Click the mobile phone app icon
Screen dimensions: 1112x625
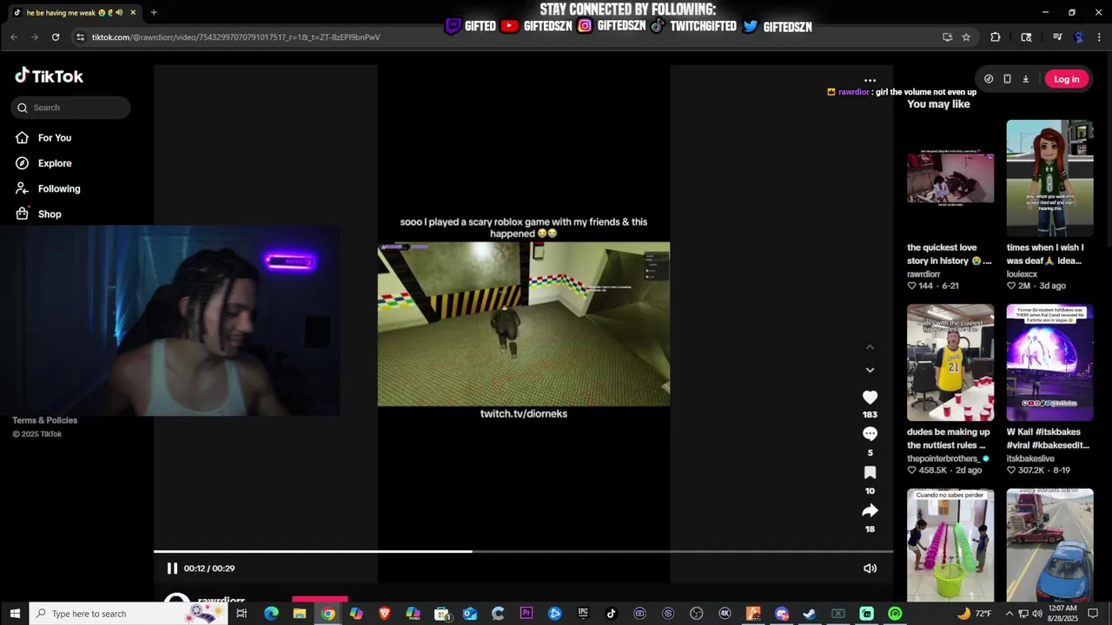click(1007, 79)
